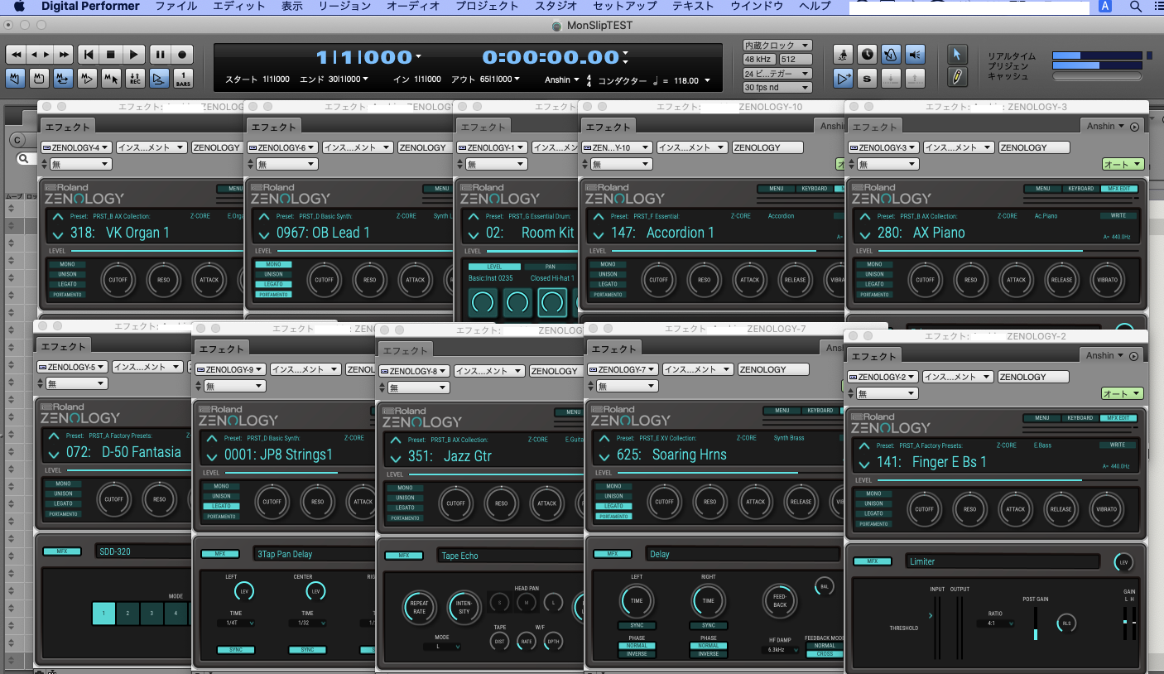The height and width of the screenshot is (674, 1164).
Task: Select the pencil tool
Action: coord(956,78)
